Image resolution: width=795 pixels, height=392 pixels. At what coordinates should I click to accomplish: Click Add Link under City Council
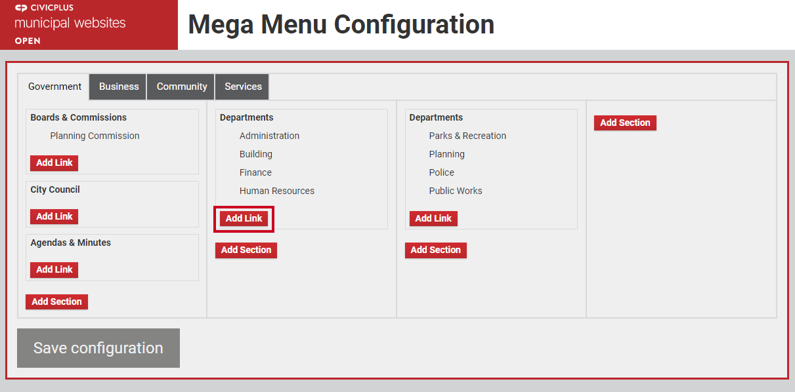(x=54, y=216)
